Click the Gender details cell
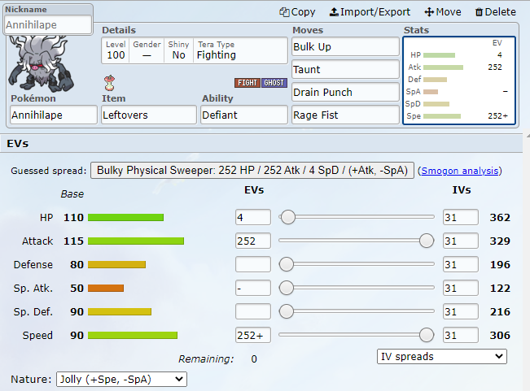 coord(147,50)
